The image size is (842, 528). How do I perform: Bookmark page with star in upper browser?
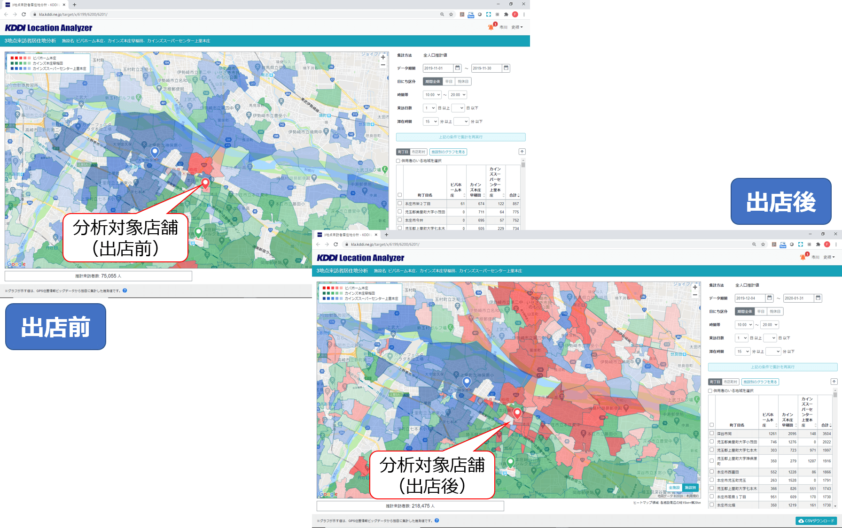[x=451, y=15]
